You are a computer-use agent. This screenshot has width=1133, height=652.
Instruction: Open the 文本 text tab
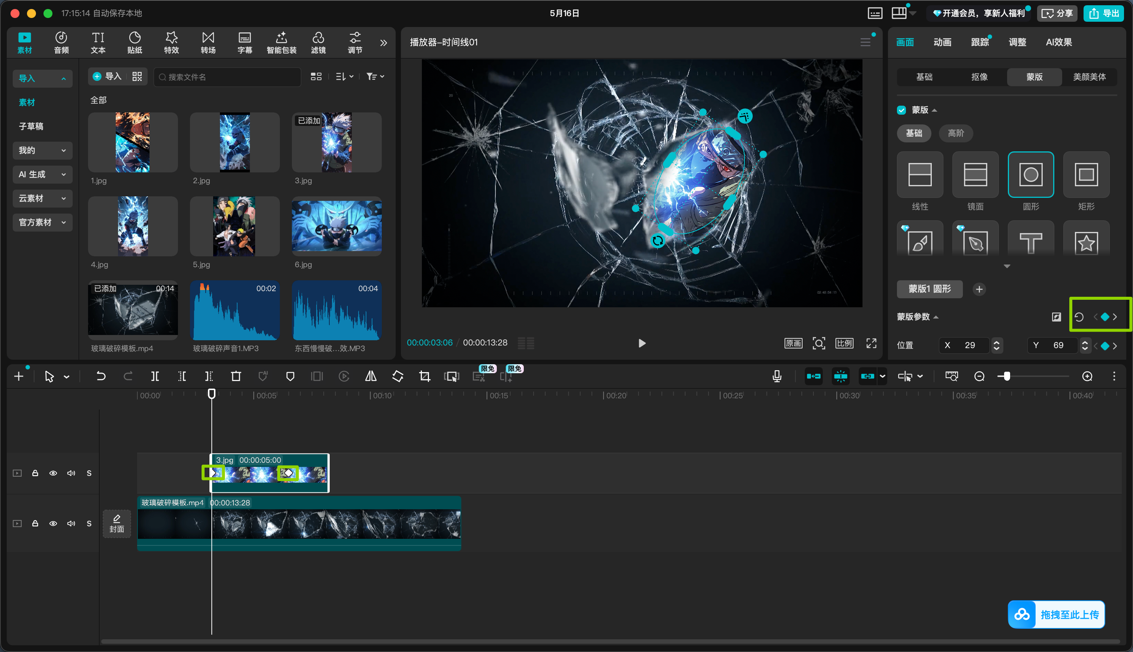tap(98, 43)
